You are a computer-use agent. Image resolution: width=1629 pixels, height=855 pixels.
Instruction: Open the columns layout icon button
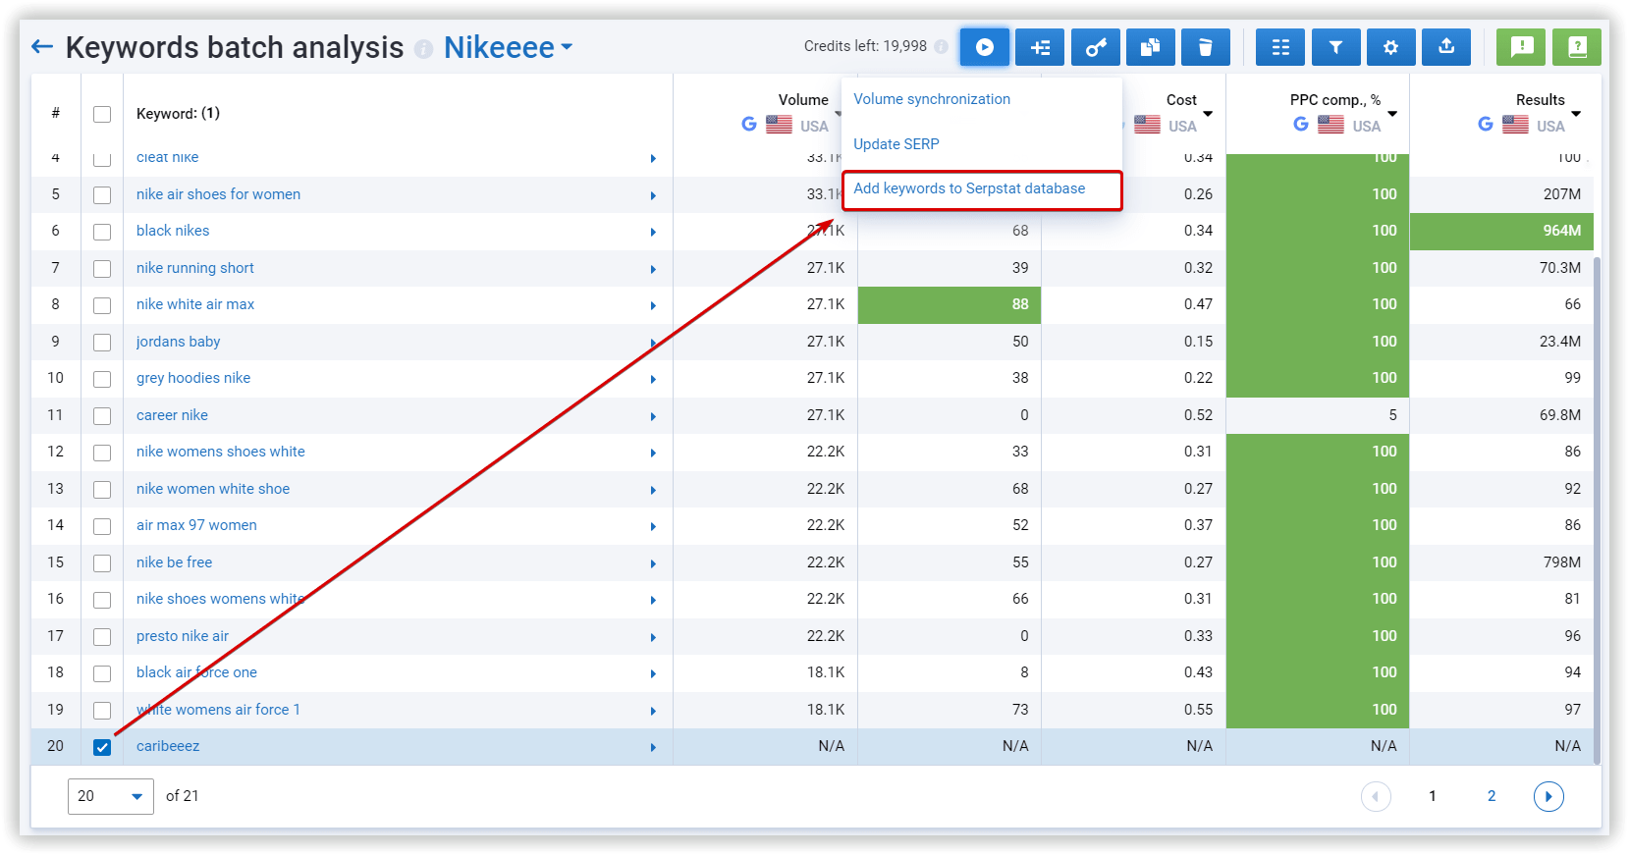(1280, 47)
